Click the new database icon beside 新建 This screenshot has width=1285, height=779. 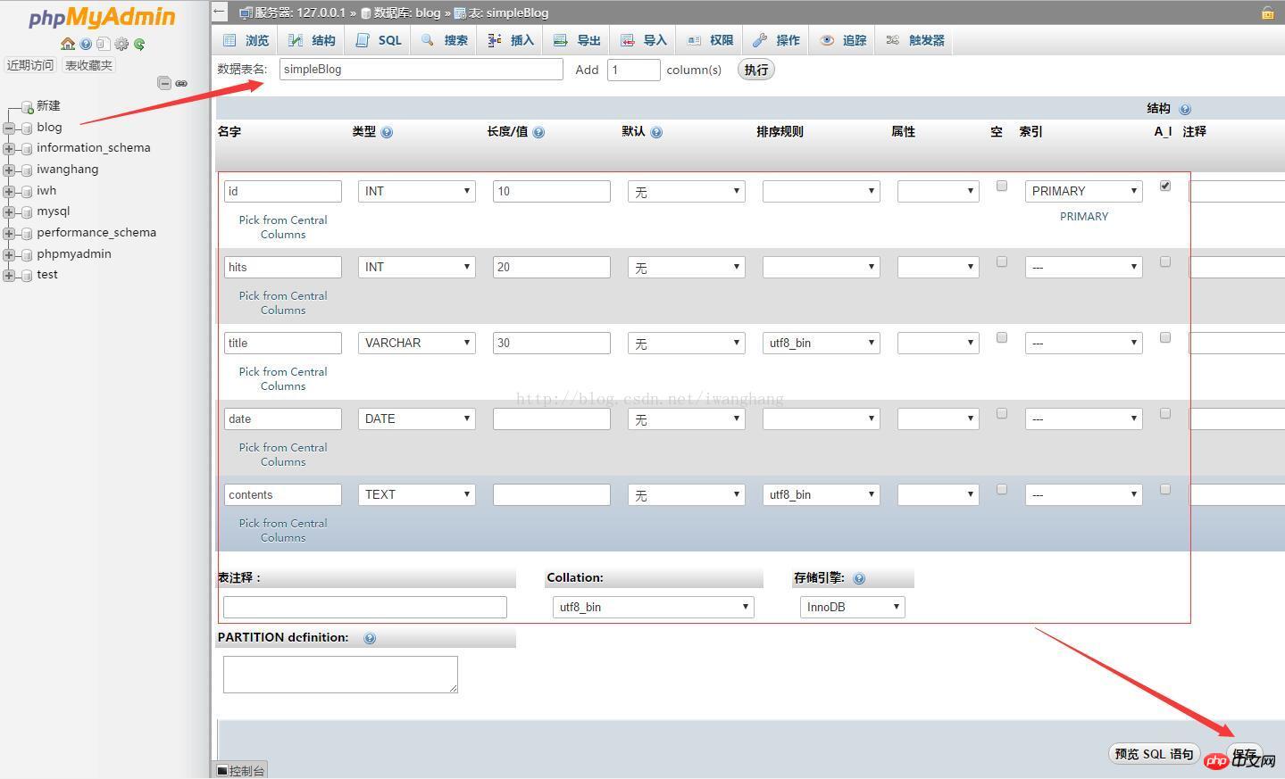click(x=27, y=107)
